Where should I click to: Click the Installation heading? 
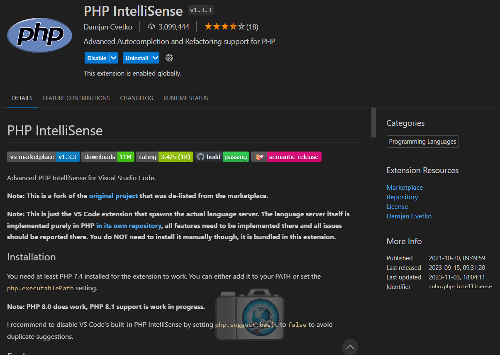pos(32,257)
